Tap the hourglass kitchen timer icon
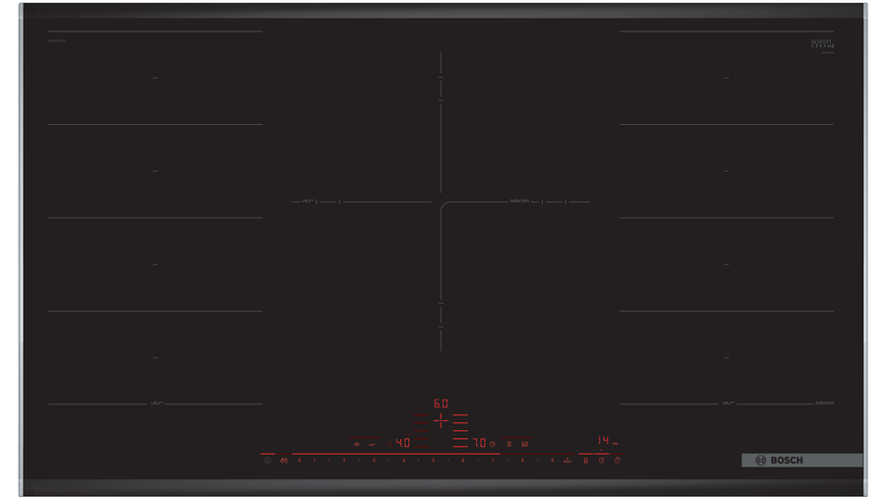This screenshot has height=498, width=885. [585, 461]
